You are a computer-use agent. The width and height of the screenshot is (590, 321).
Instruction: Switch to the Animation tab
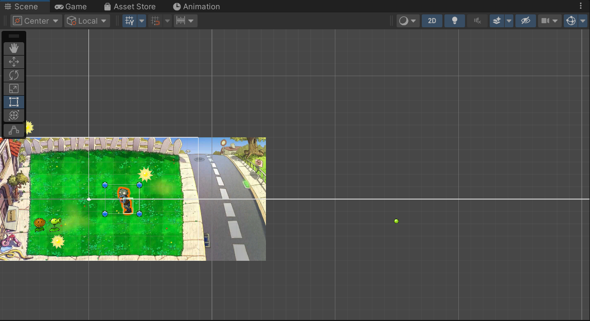(196, 7)
